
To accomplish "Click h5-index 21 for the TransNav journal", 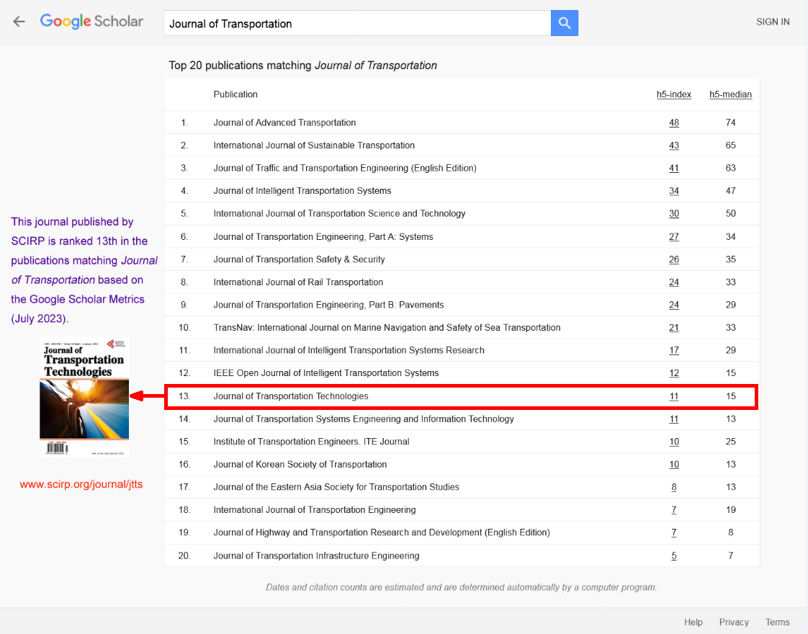I will pyautogui.click(x=673, y=328).
